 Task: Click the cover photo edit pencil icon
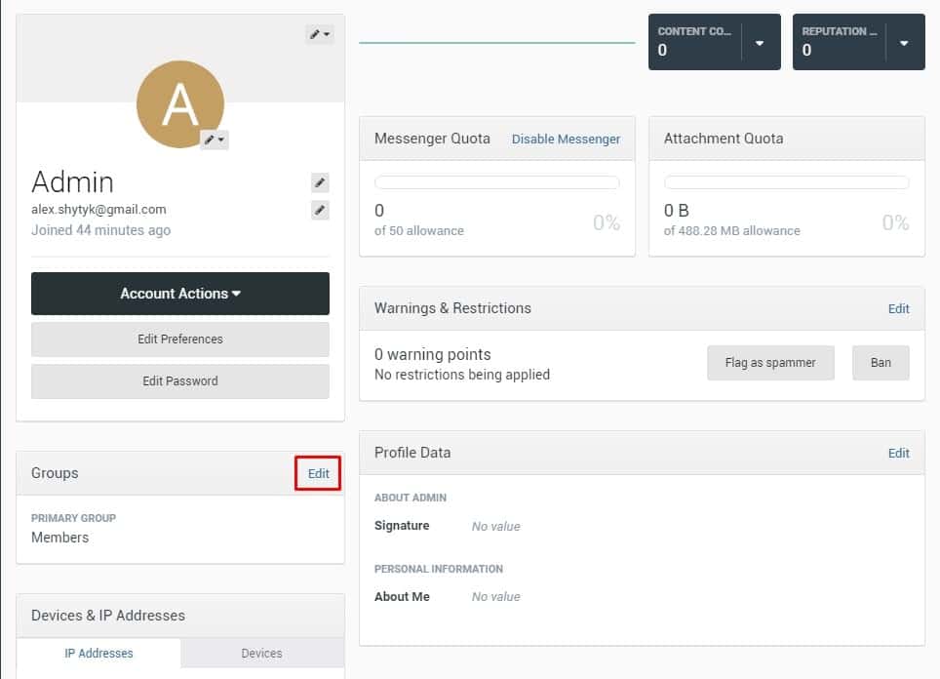click(x=320, y=34)
